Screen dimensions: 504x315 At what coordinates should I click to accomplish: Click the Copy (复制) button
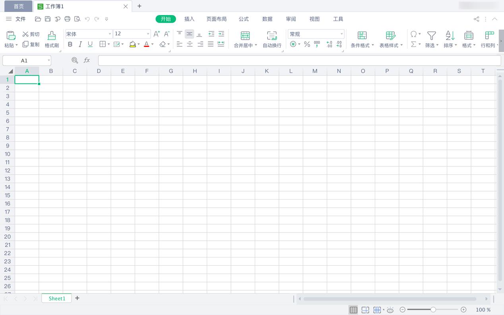pos(31,44)
